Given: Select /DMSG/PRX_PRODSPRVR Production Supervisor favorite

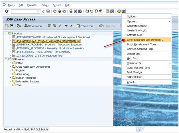Looking at the screenshot, I should [x=50, y=48].
